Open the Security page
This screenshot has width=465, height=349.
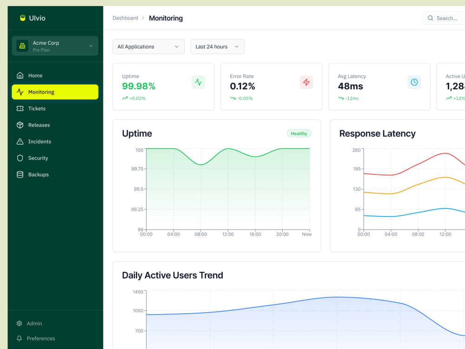point(55,158)
